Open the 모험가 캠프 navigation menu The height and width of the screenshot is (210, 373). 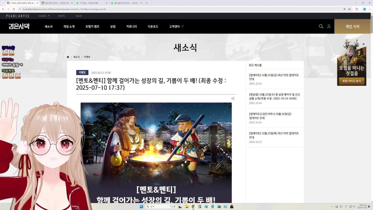pyautogui.click(x=92, y=27)
